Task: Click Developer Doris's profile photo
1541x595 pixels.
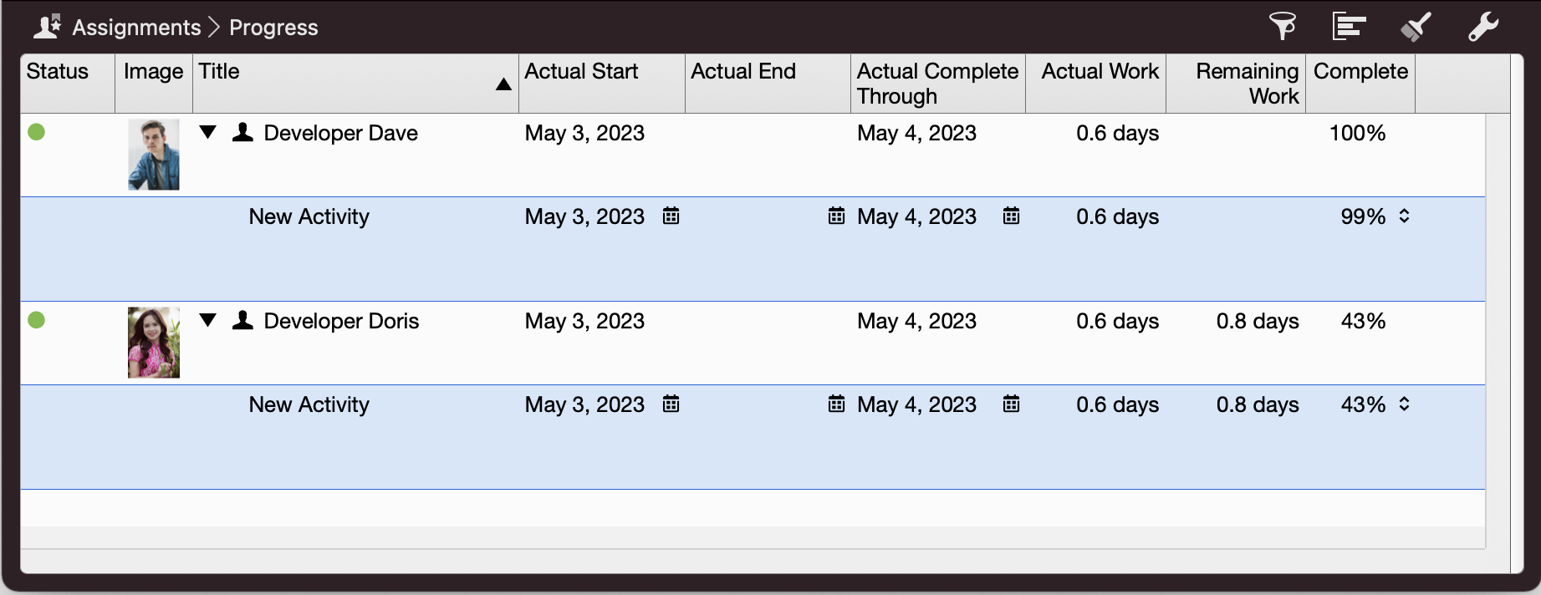Action: (154, 343)
